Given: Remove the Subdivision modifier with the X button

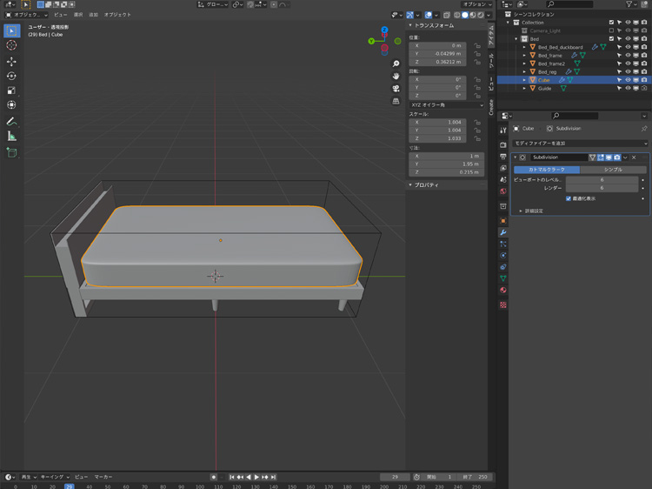Looking at the screenshot, I should (x=634, y=157).
